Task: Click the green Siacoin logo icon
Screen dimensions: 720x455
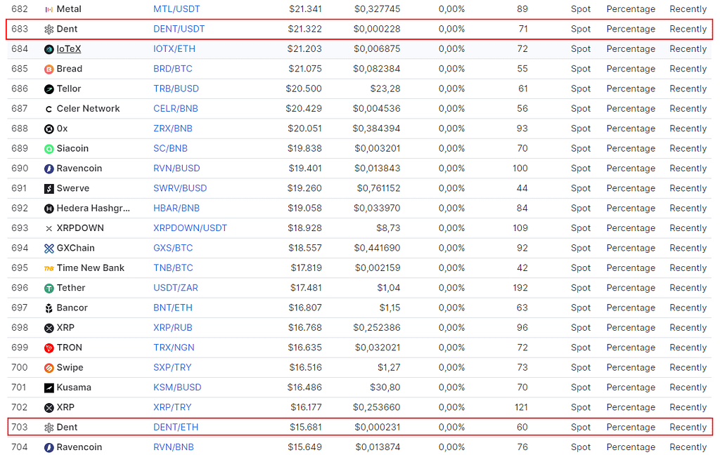Action: coord(49,148)
